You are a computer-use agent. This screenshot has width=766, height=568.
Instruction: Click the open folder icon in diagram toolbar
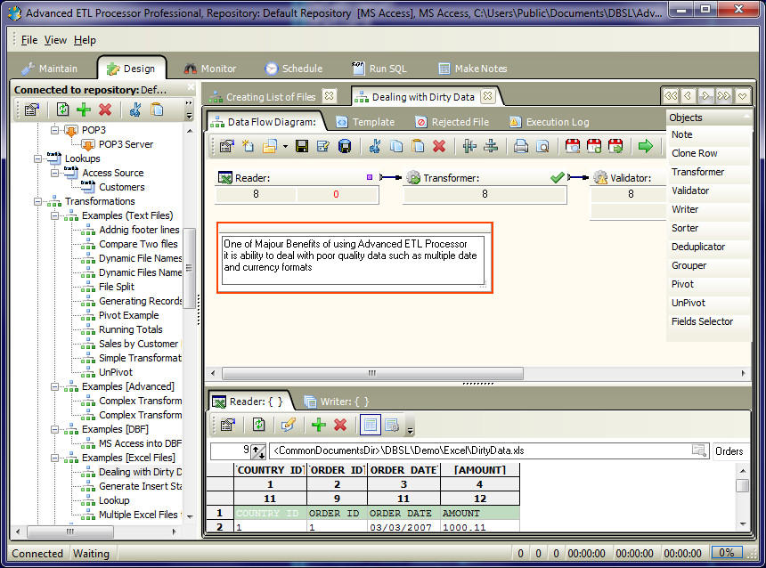coord(269,146)
